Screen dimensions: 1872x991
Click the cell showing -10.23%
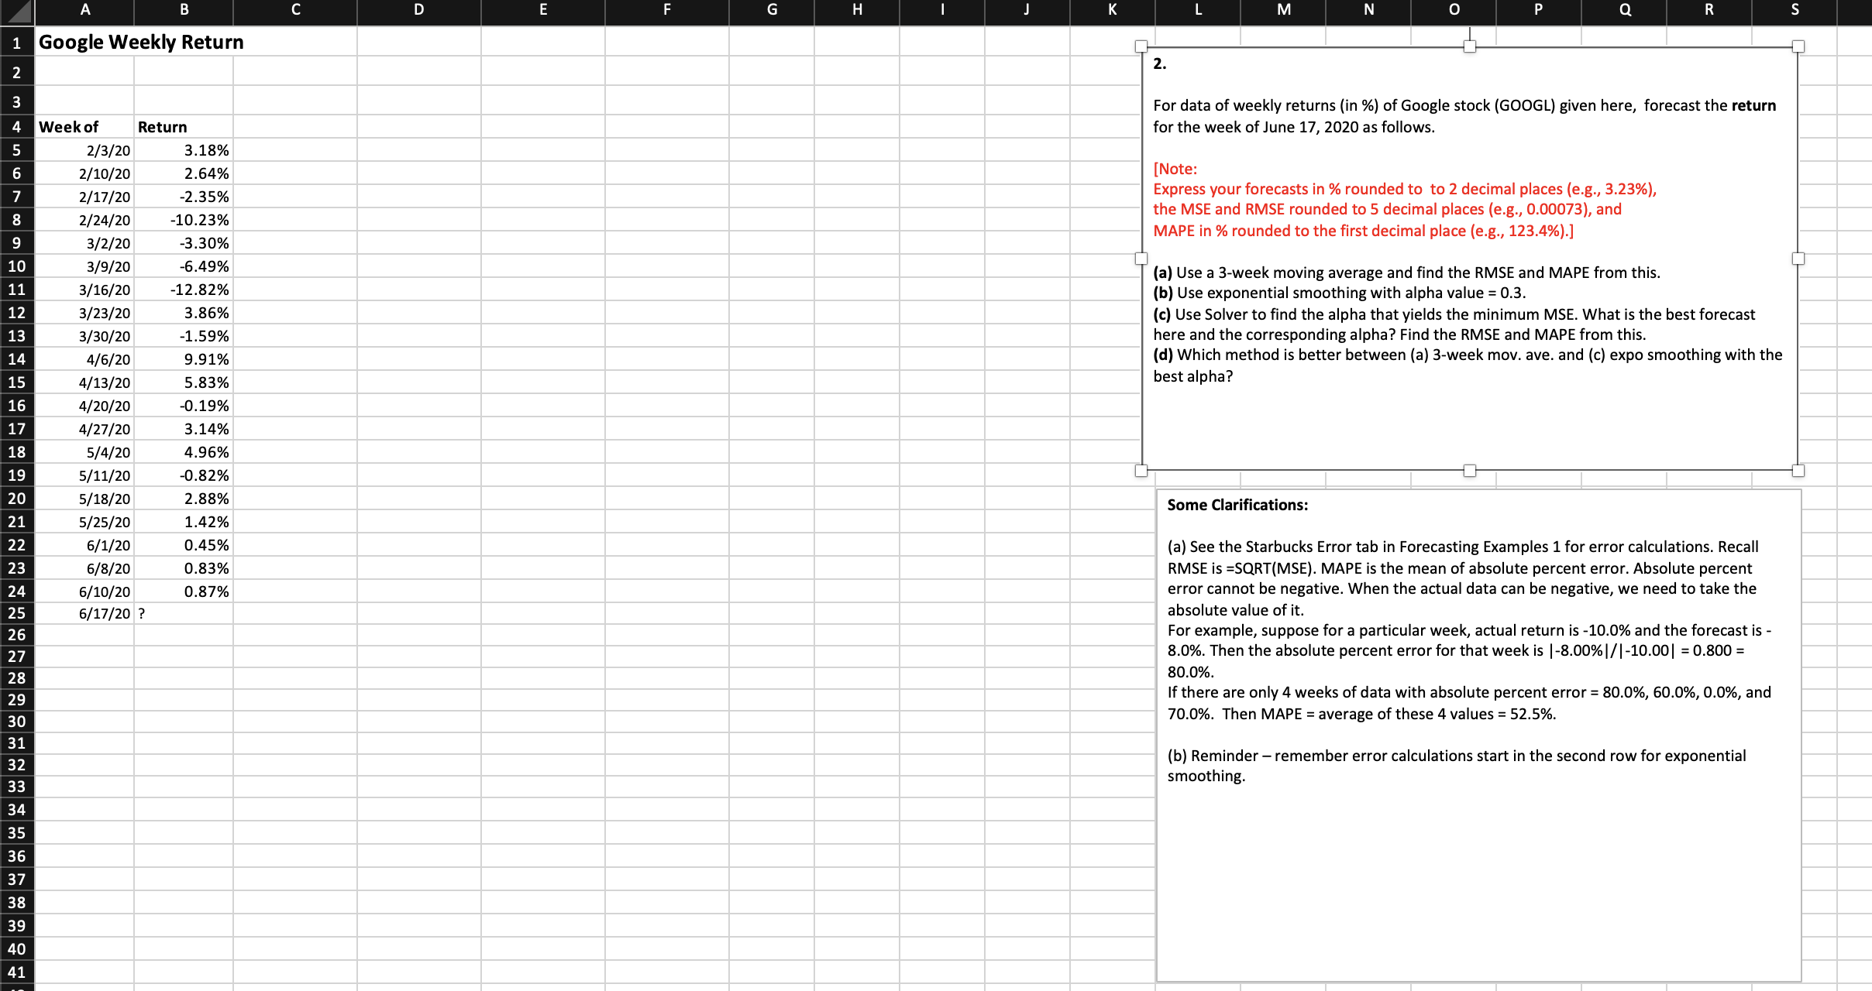pyautogui.click(x=183, y=219)
